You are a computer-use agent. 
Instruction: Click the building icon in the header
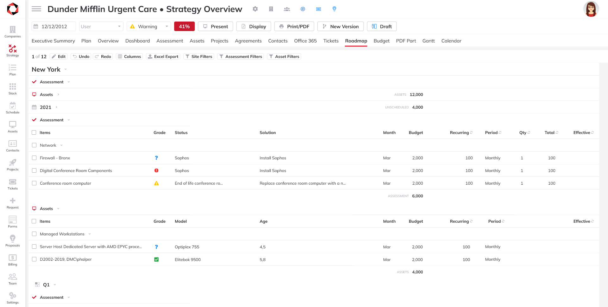click(271, 9)
